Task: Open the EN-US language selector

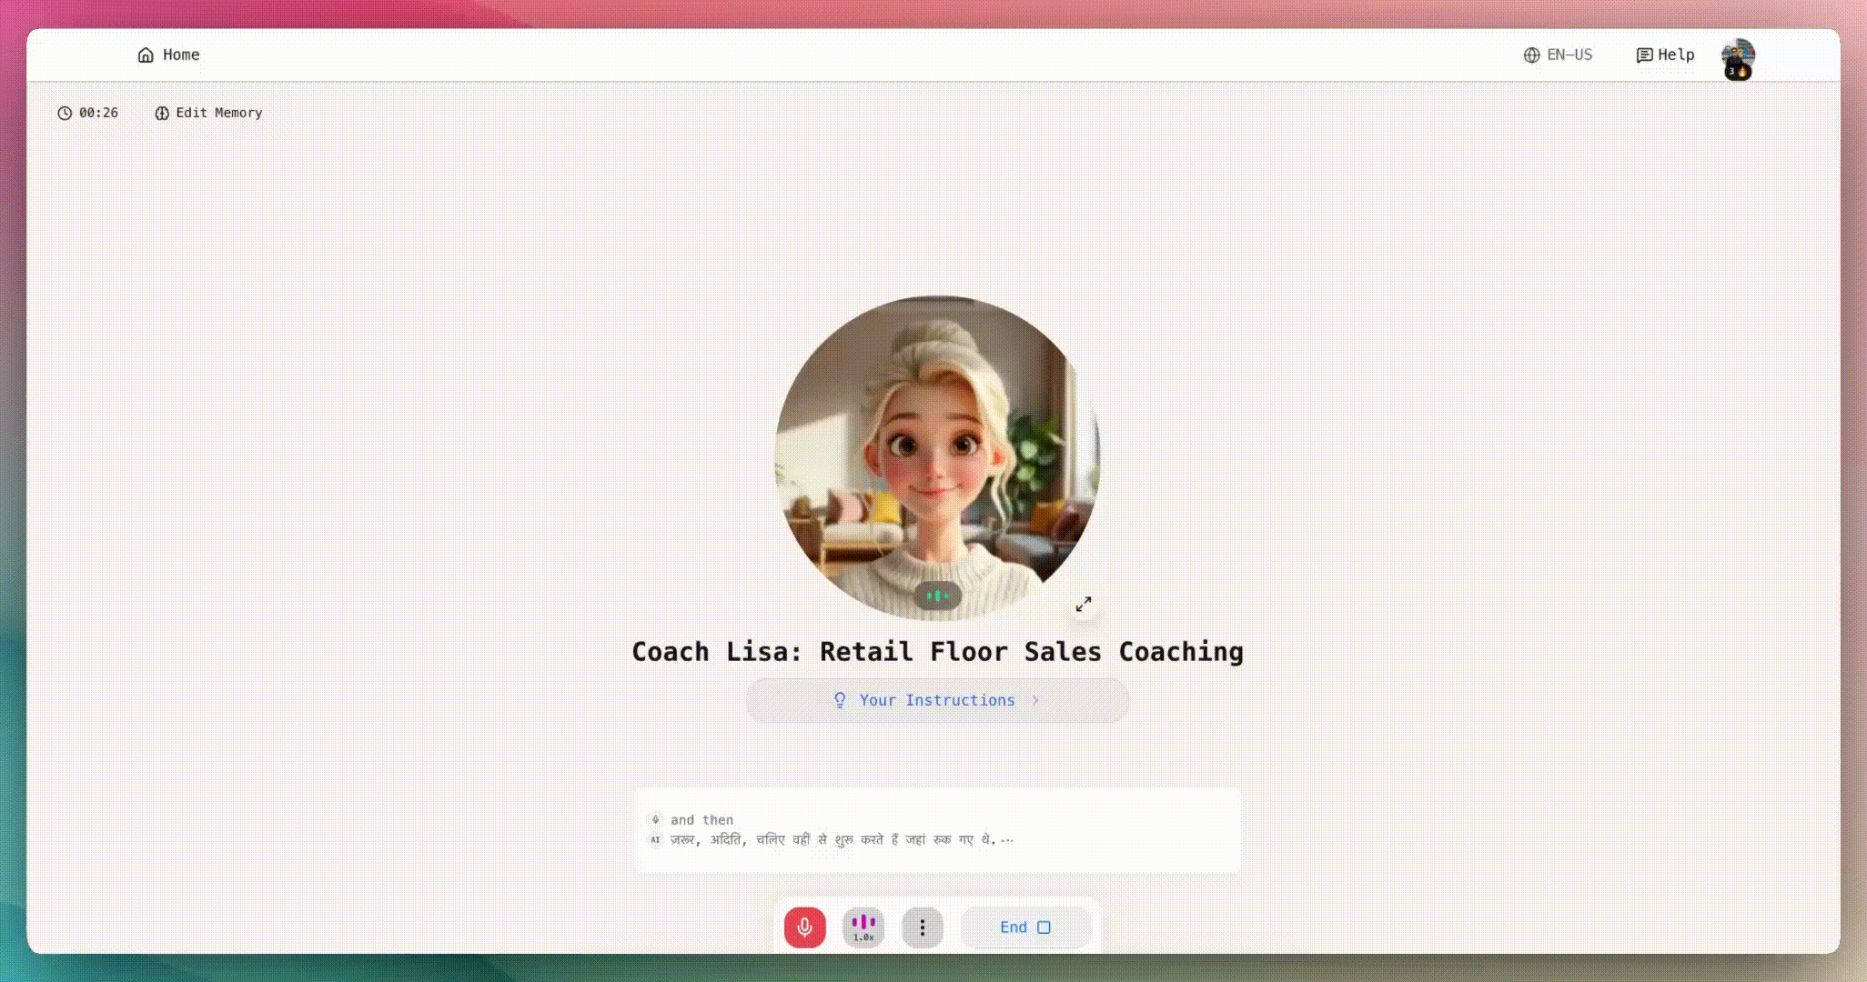Action: [x=1558, y=55]
